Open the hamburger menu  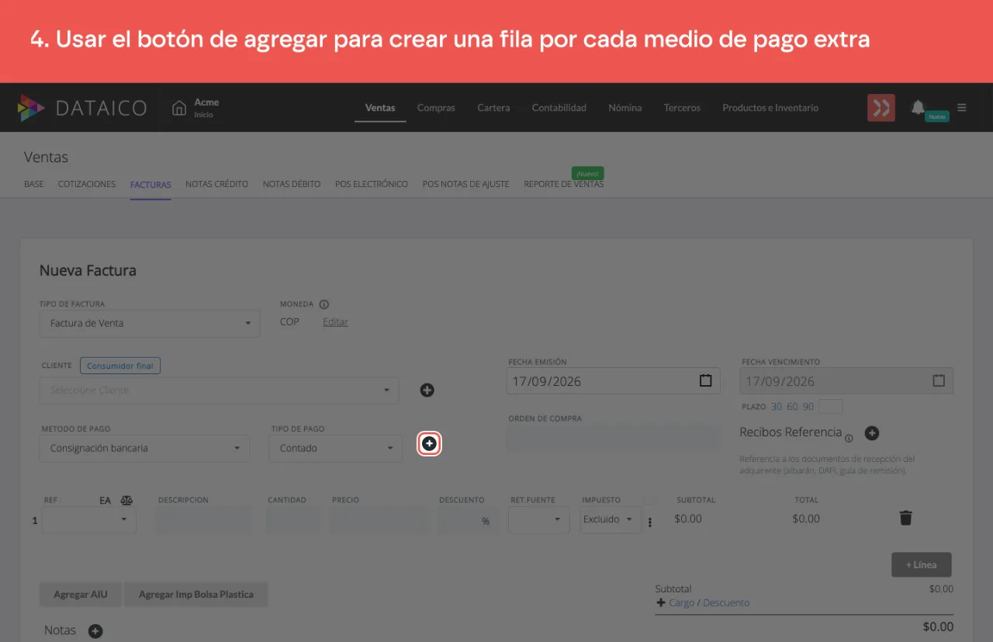click(962, 108)
